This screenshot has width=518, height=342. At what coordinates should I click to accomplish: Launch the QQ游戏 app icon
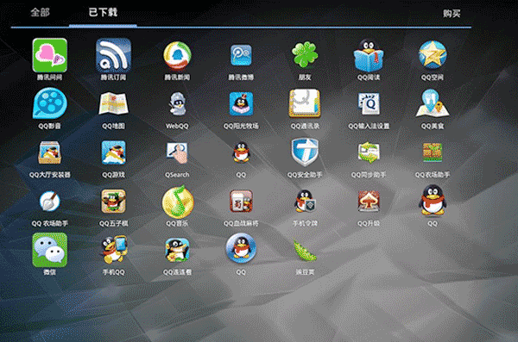[114, 152]
